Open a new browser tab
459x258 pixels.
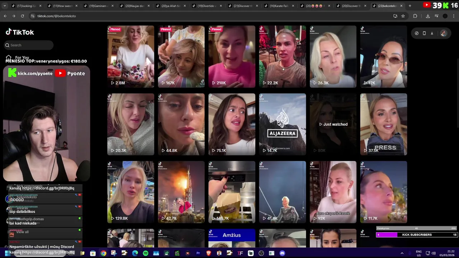(x=410, y=6)
